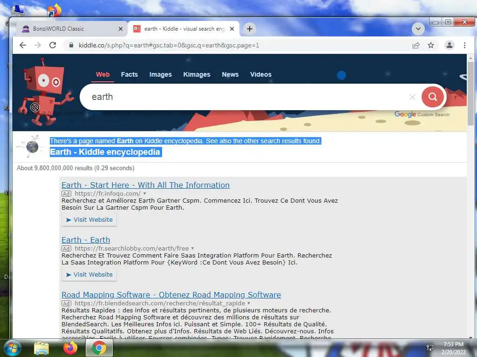Expand the fr.blendedsearch.com ad dropdown arrow
477x357 pixels.
[249, 303]
